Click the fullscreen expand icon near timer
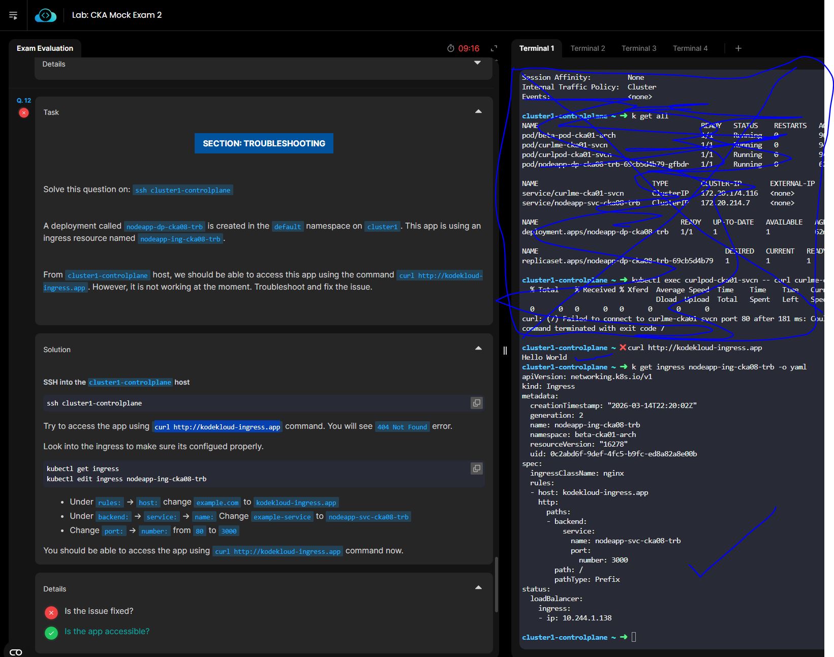Image resolution: width=834 pixels, height=657 pixels. pyautogui.click(x=493, y=48)
